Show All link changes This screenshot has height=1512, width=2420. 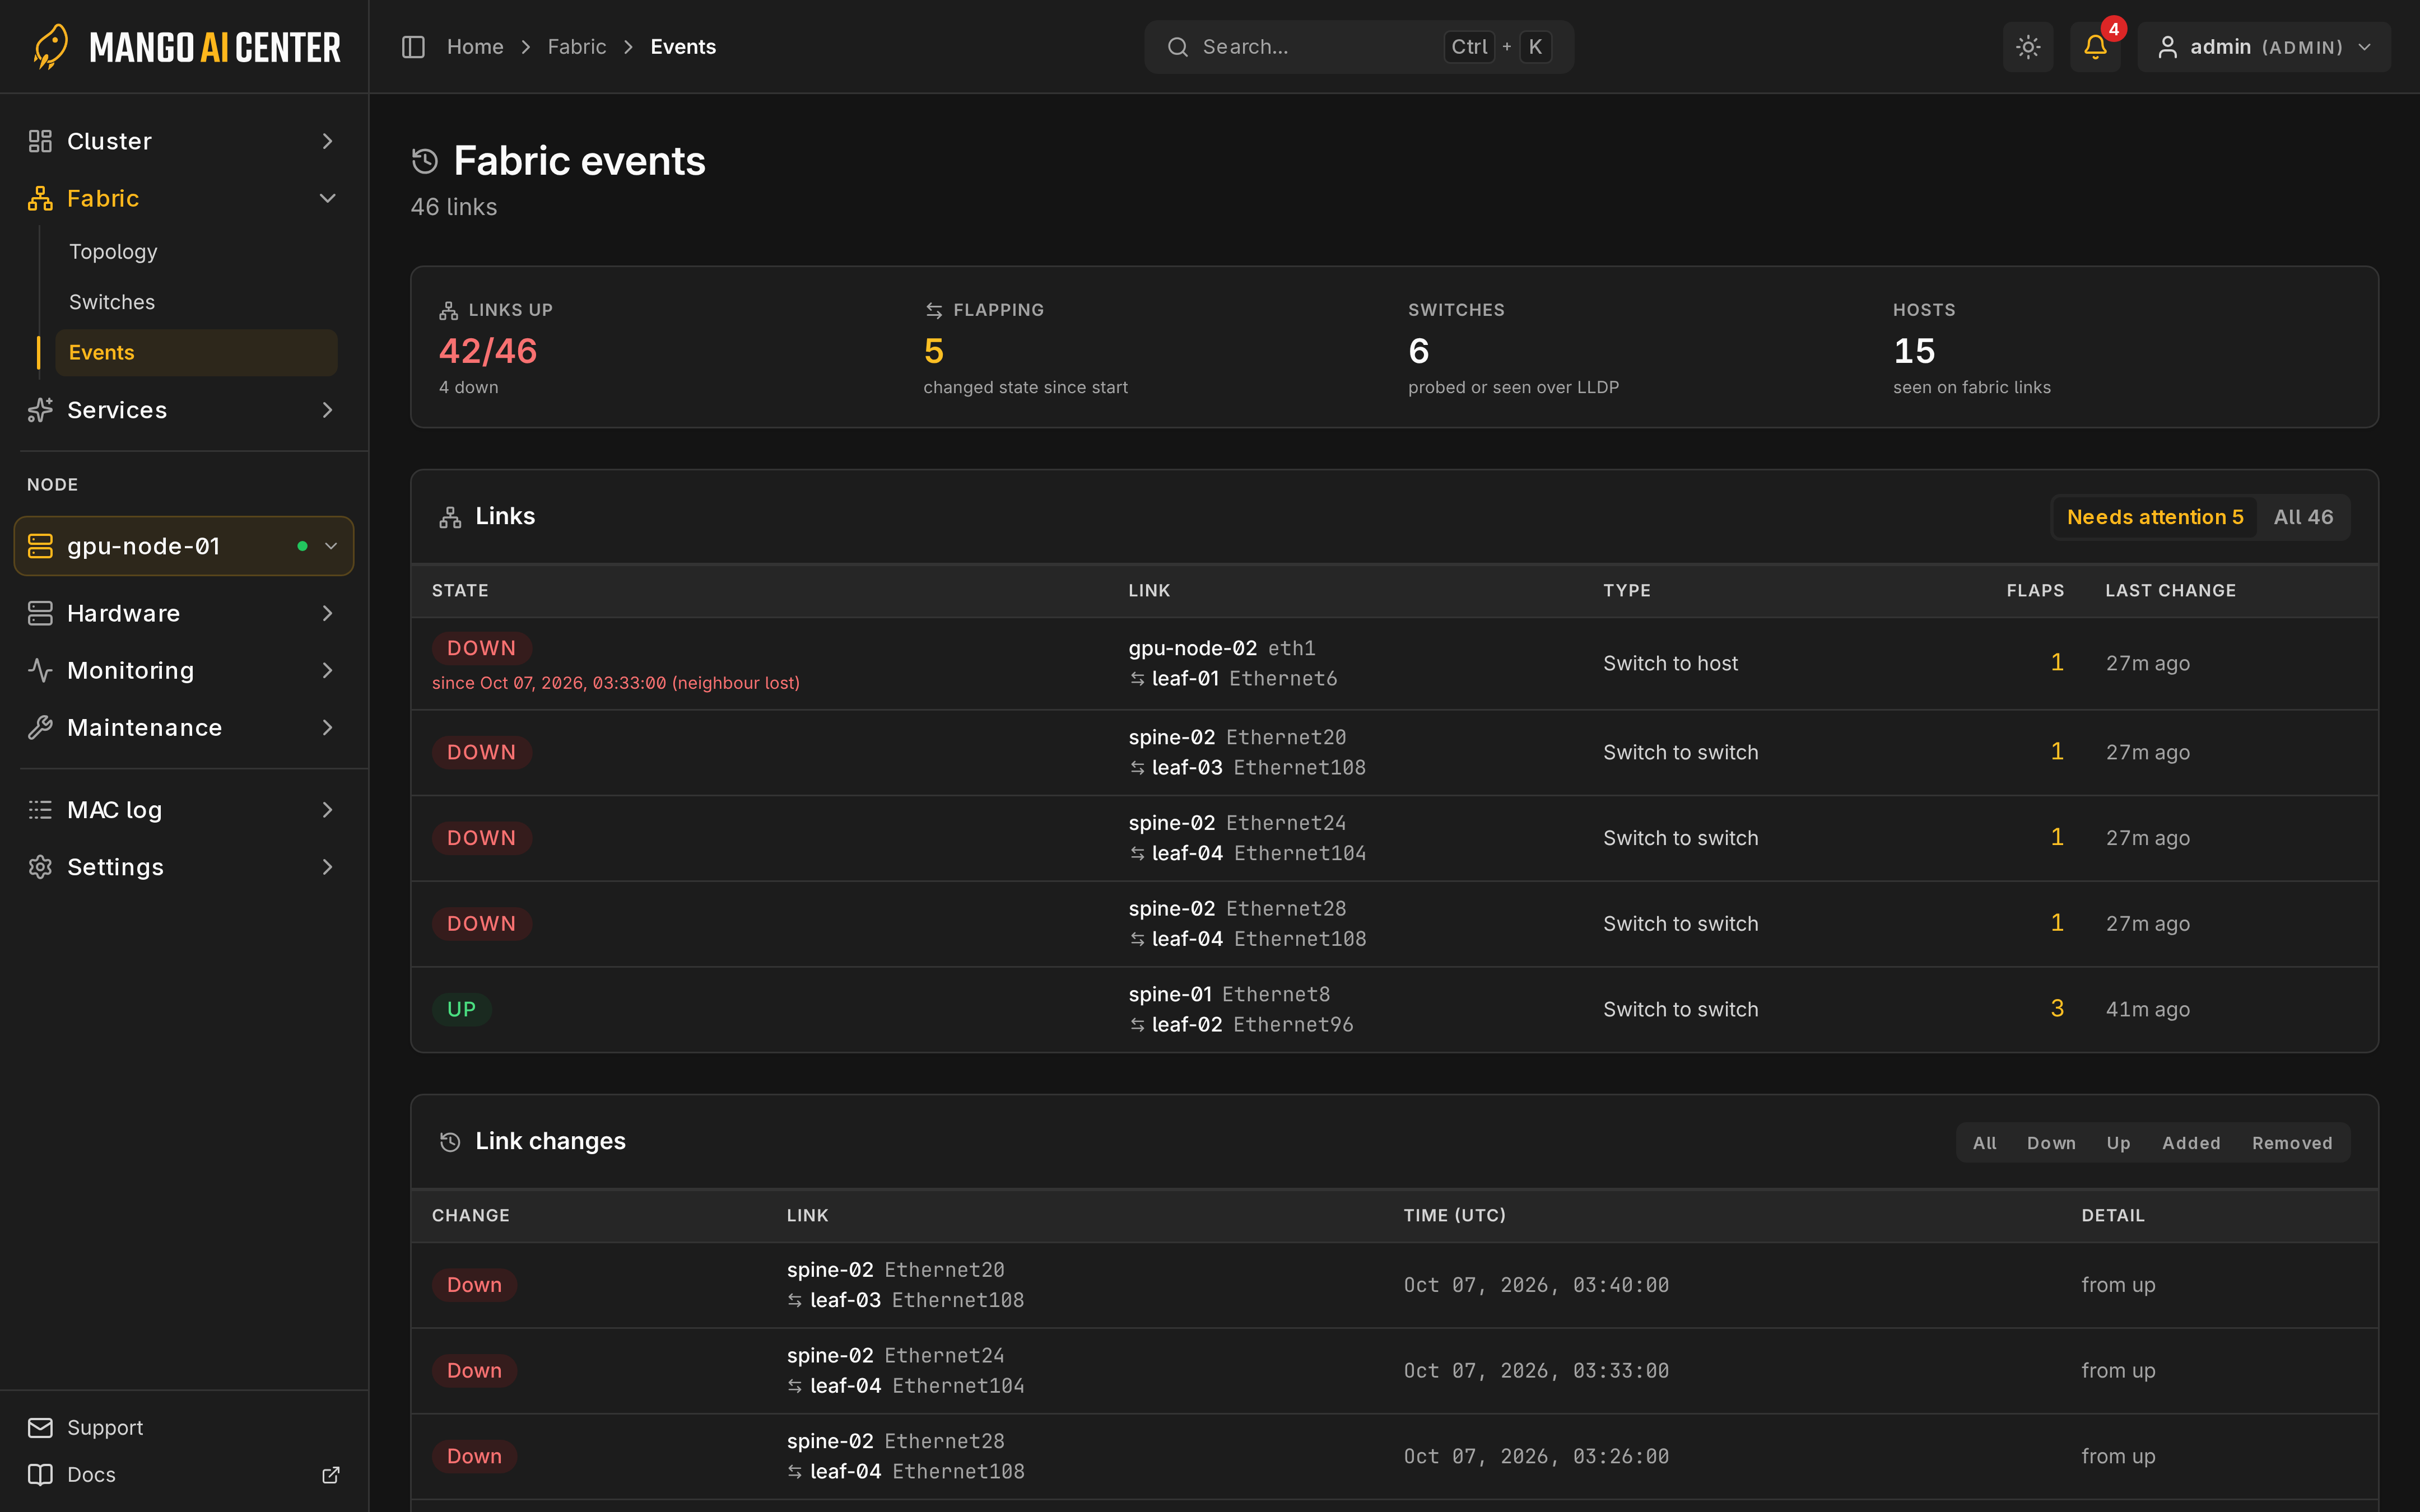[x=1984, y=1143]
